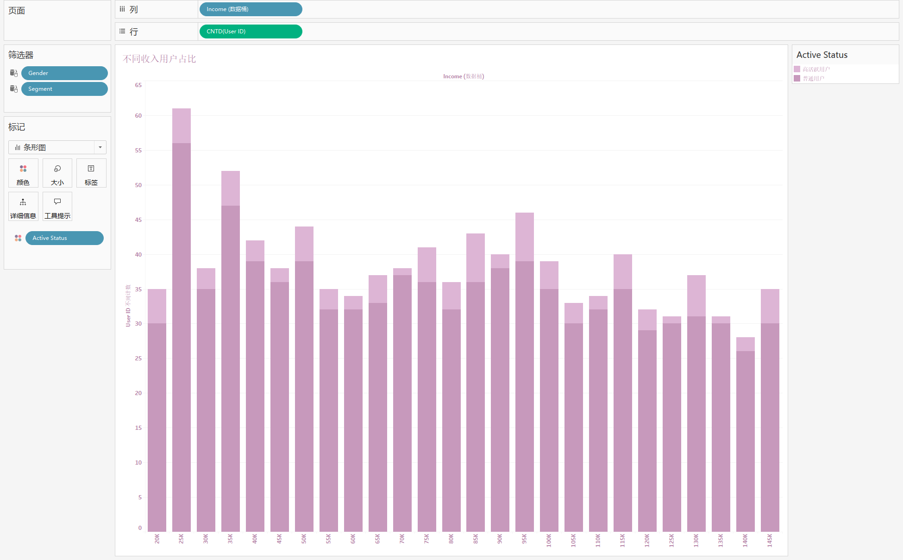This screenshot has height=560, width=903.
Task: Click the 25K bar in the chart
Action: tap(182, 324)
